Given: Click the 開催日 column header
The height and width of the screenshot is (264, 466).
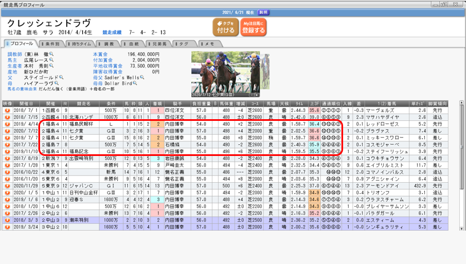Looking at the screenshot, I should [x=26, y=104].
